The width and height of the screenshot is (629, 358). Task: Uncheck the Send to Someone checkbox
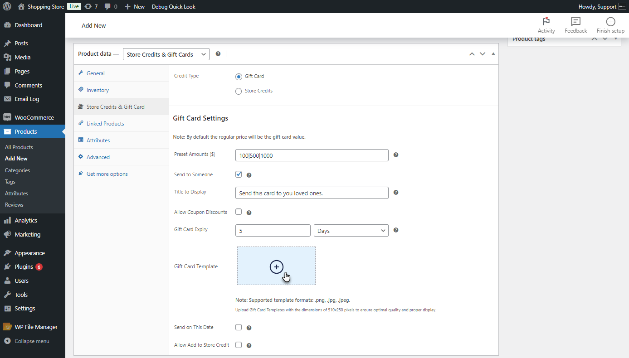[x=239, y=174]
